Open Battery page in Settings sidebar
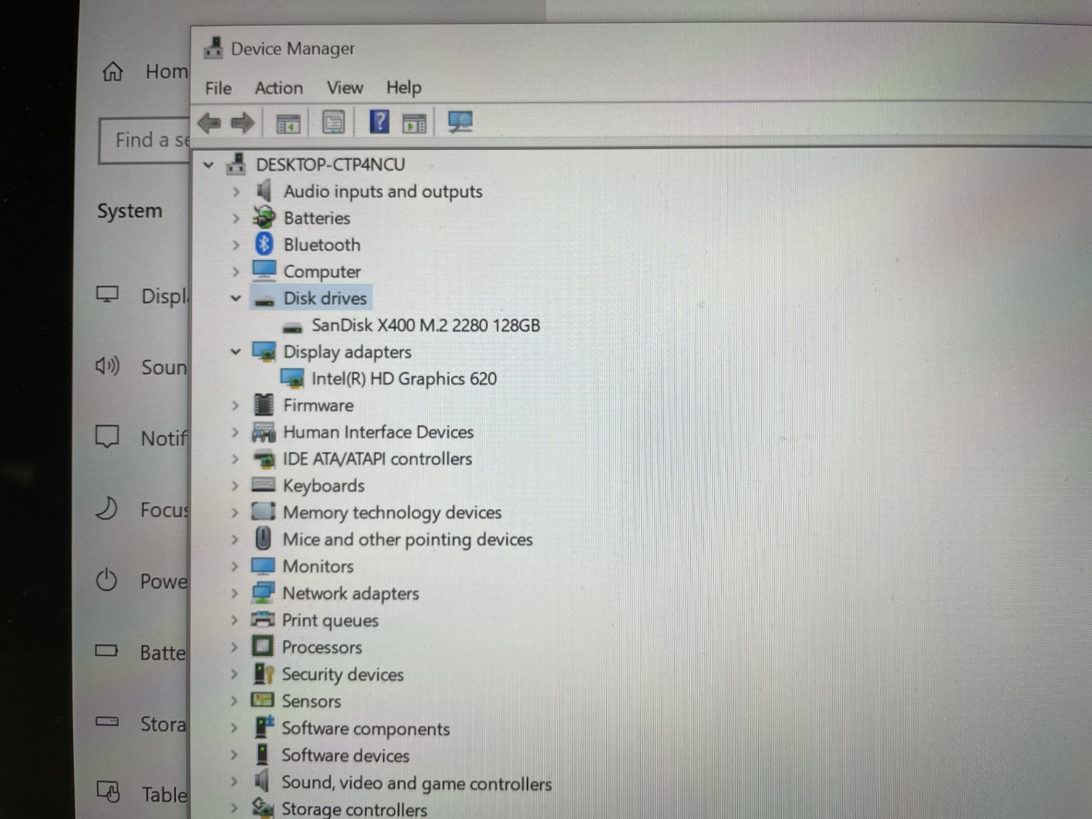The image size is (1092, 819). click(x=141, y=652)
